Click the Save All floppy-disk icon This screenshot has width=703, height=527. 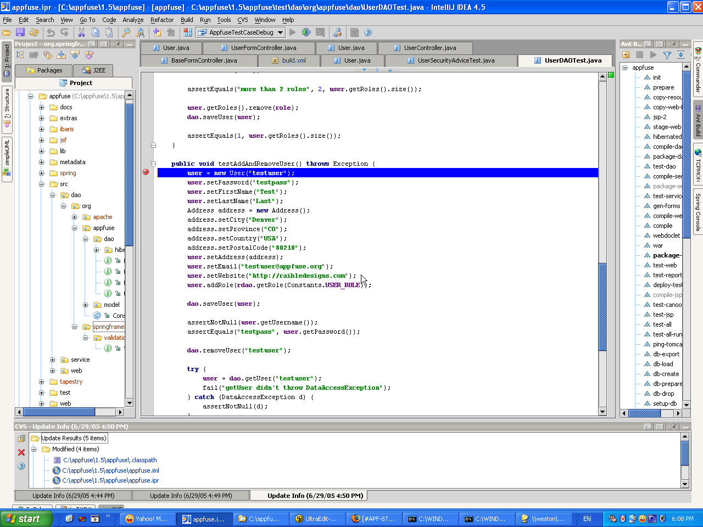[x=20, y=33]
